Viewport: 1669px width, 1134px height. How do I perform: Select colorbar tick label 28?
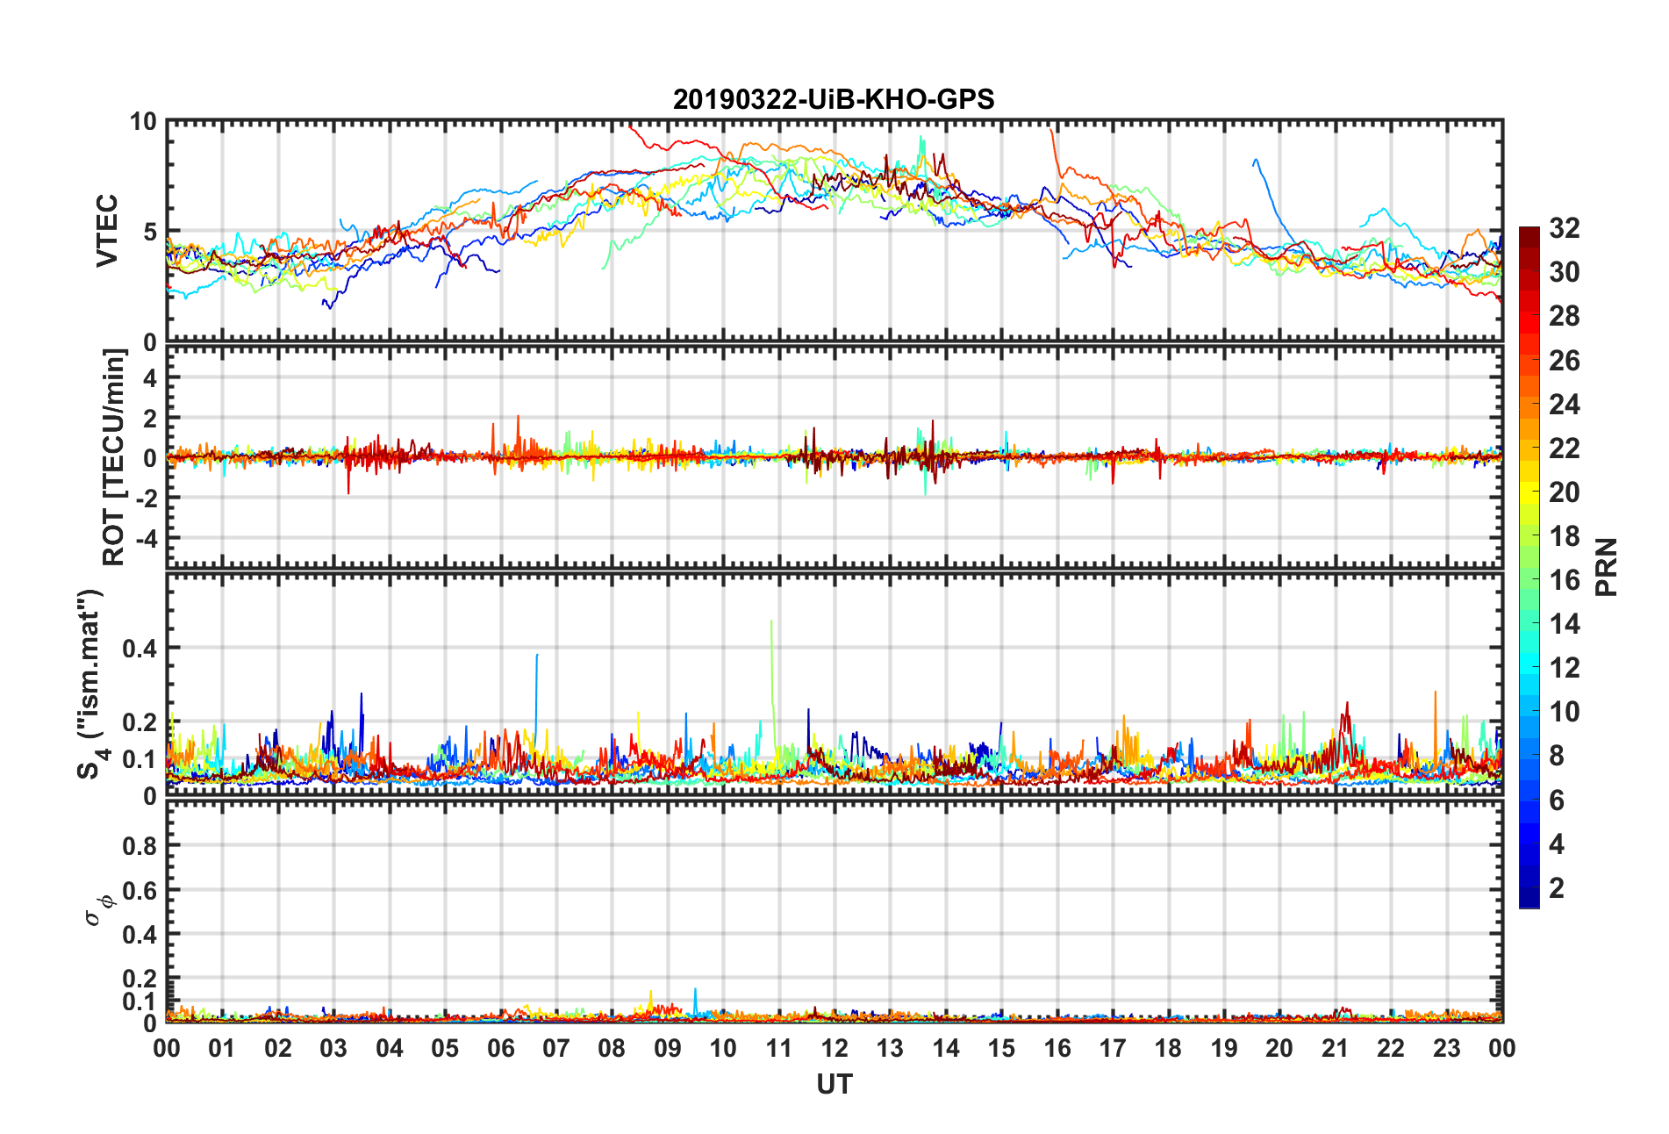1564,316
